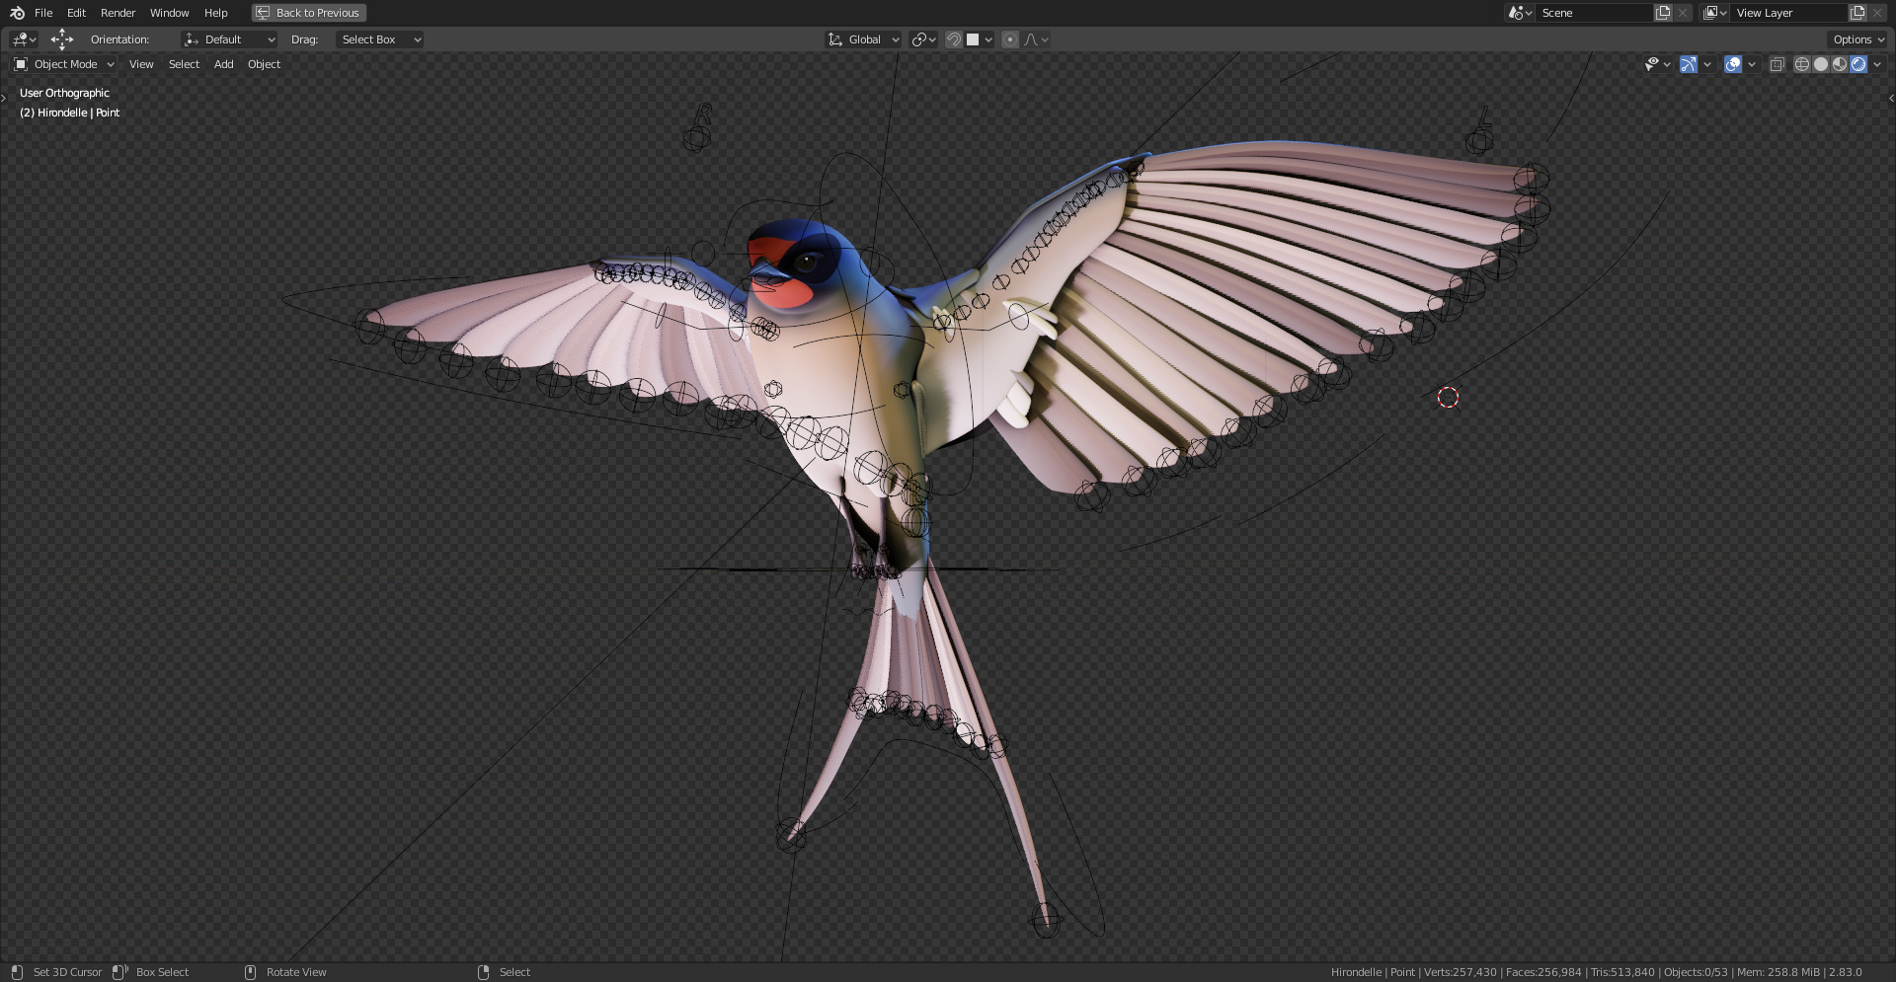Open the File menu
The image size is (1896, 982).
pyautogui.click(x=43, y=13)
